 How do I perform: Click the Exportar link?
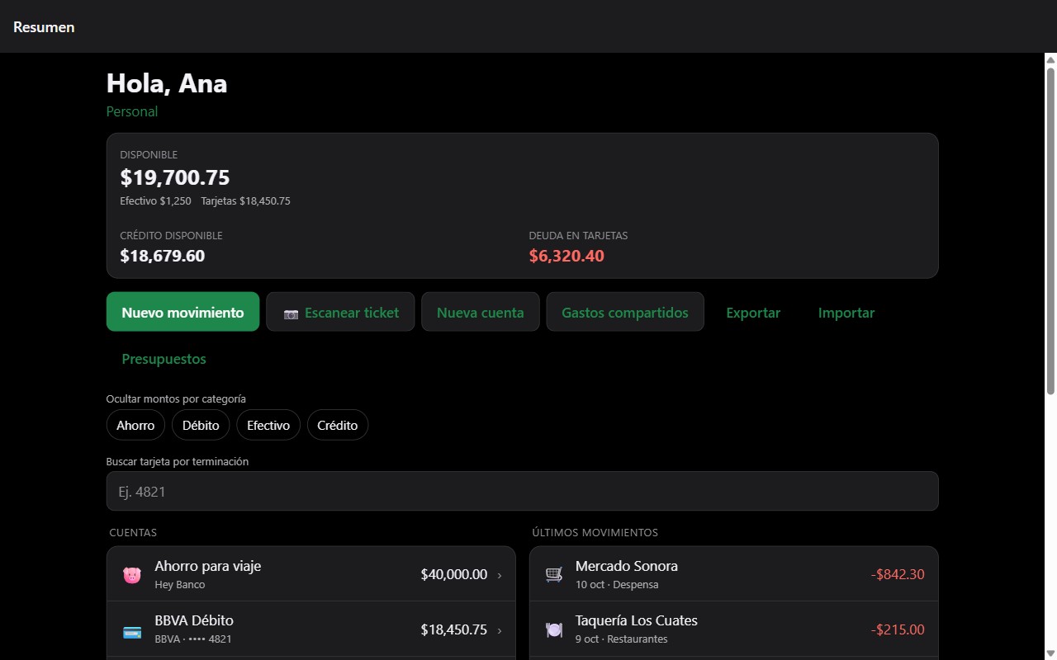pyautogui.click(x=753, y=313)
